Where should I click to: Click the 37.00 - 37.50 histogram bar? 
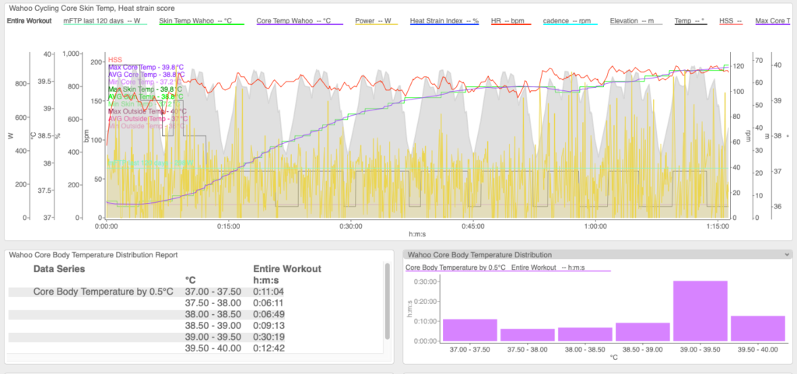point(469,330)
